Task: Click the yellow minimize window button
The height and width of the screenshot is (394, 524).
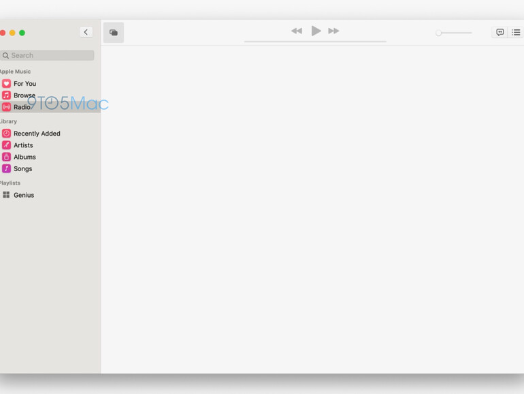Action: 12,33
